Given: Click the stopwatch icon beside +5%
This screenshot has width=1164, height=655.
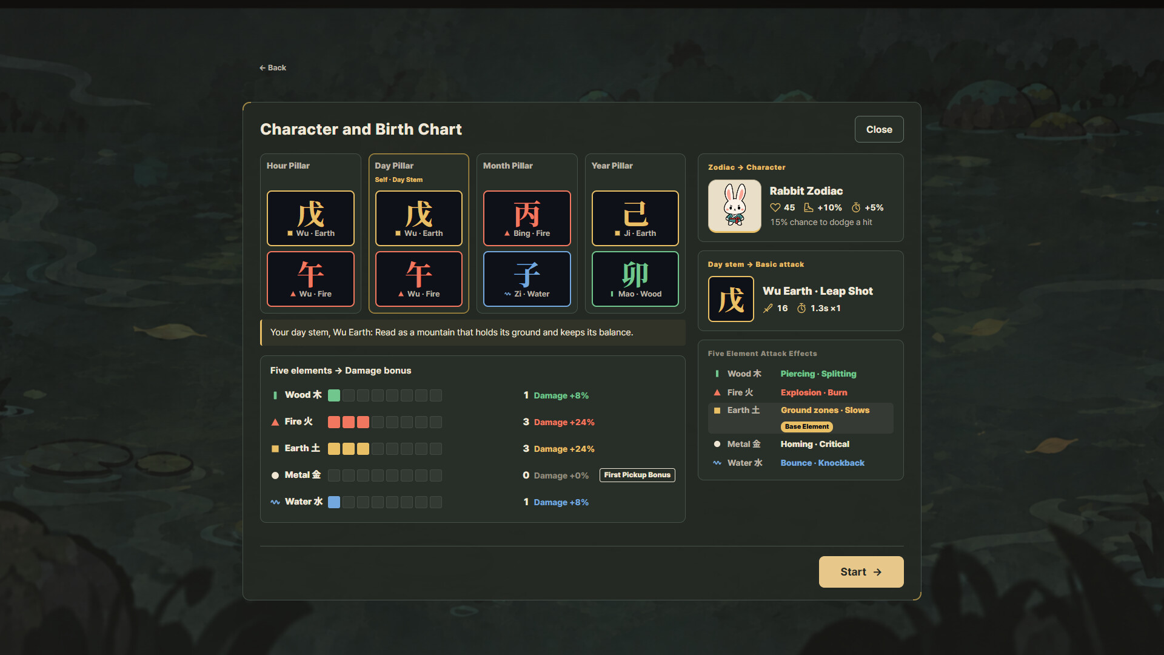Looking at the screenshot, I should pyautogui.click(x=856, y=207).
